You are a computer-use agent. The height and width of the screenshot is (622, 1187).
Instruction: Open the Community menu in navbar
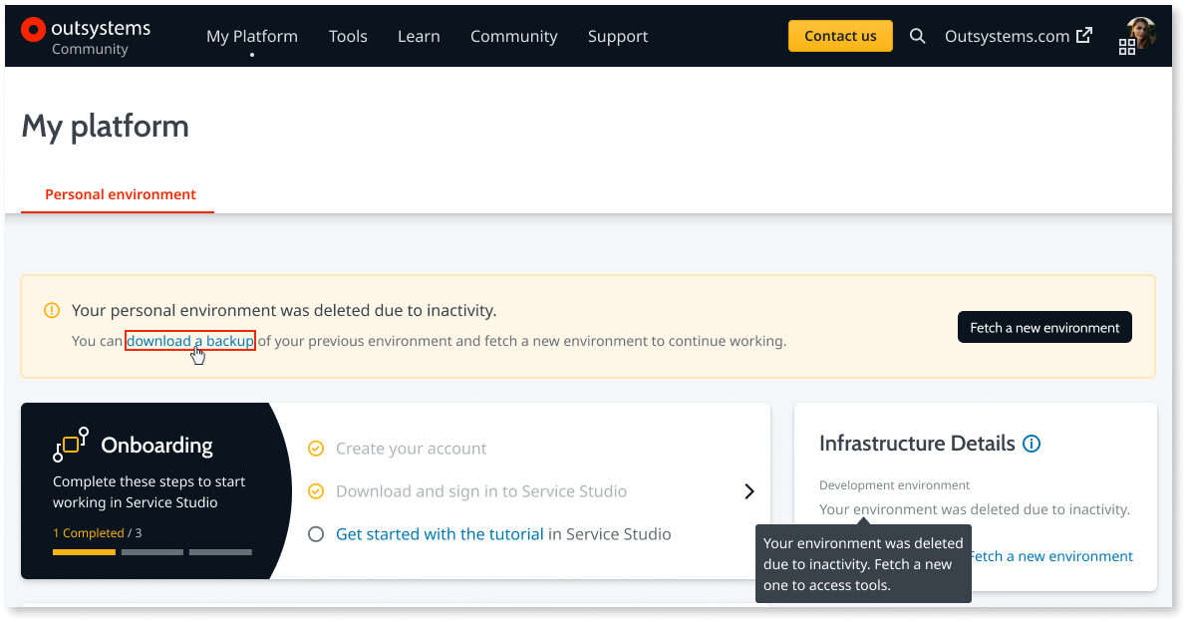coord(513,36)
